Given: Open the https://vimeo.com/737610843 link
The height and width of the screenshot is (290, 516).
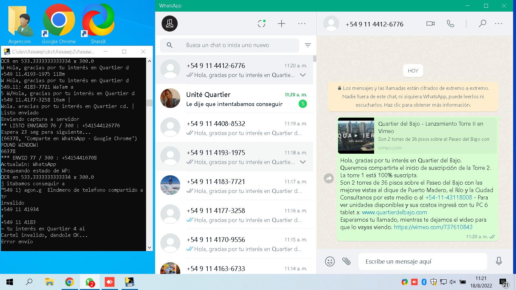Looking at the screenshot, I should coord(433,227).
